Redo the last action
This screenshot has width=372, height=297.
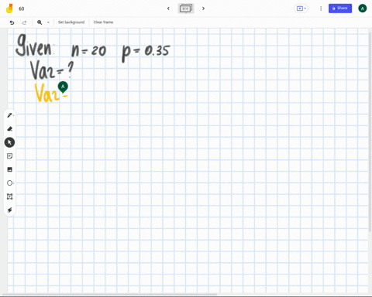point(24,22)
